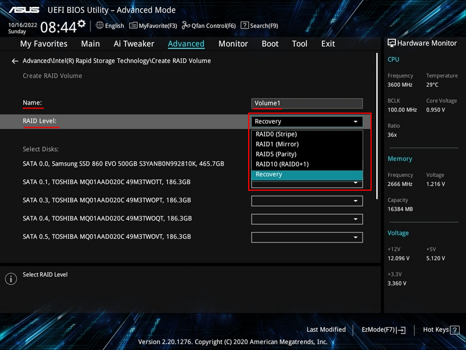Select SATA 0.4 TOSHIBA 49M3TWOQT row
Image resolution: width=466 pixels, height=350 pixels.
(x=107, y=218)
